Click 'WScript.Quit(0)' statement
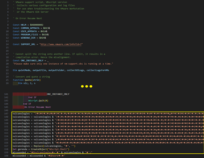 click(x=38, y=101)
